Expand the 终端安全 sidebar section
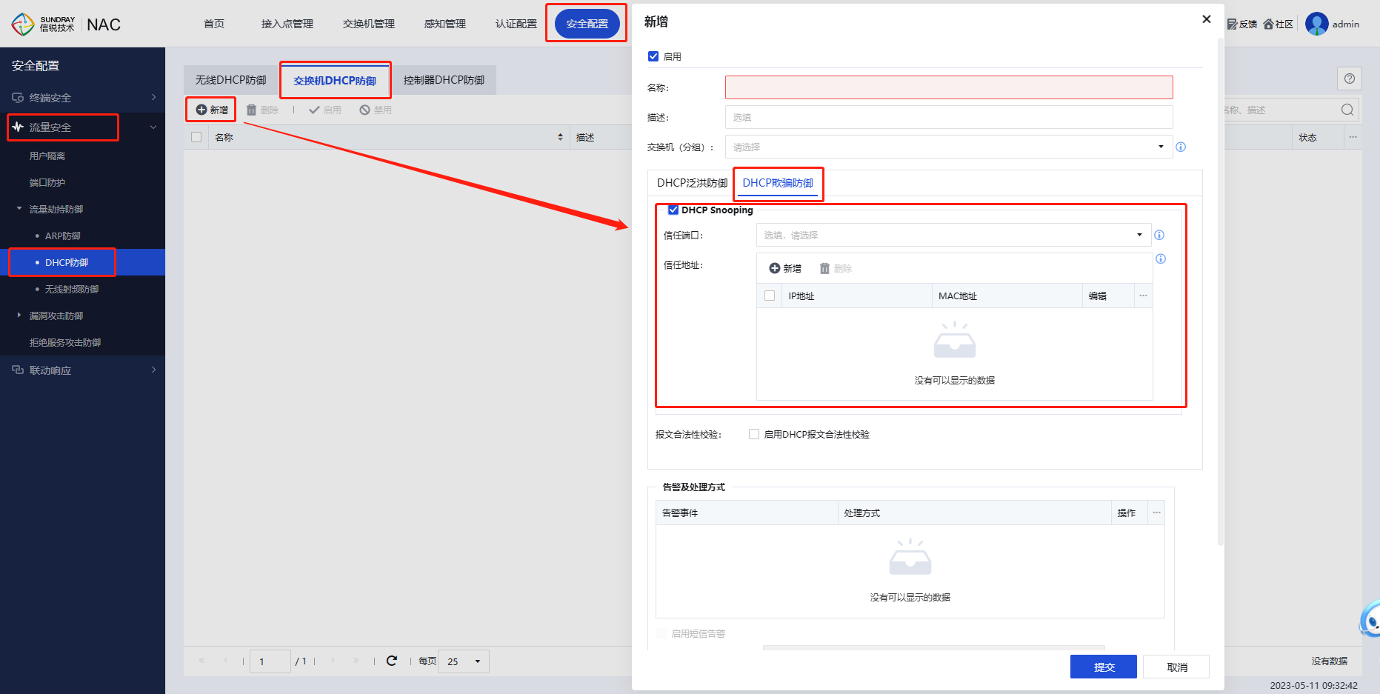1380x694 pixels. pos(153,97)
